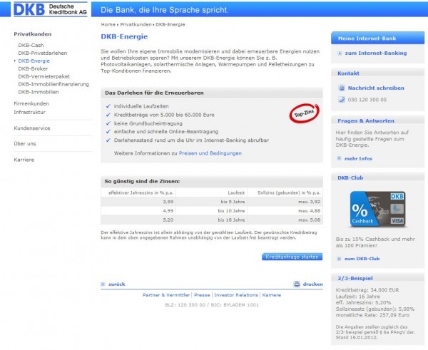Click the 3,99 interest rate cell
The height and width of the screenshot is (350, 428).
[x=138, y=202]
